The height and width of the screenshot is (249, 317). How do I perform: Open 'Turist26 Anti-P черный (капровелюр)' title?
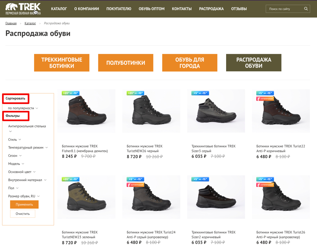point(281,235)
